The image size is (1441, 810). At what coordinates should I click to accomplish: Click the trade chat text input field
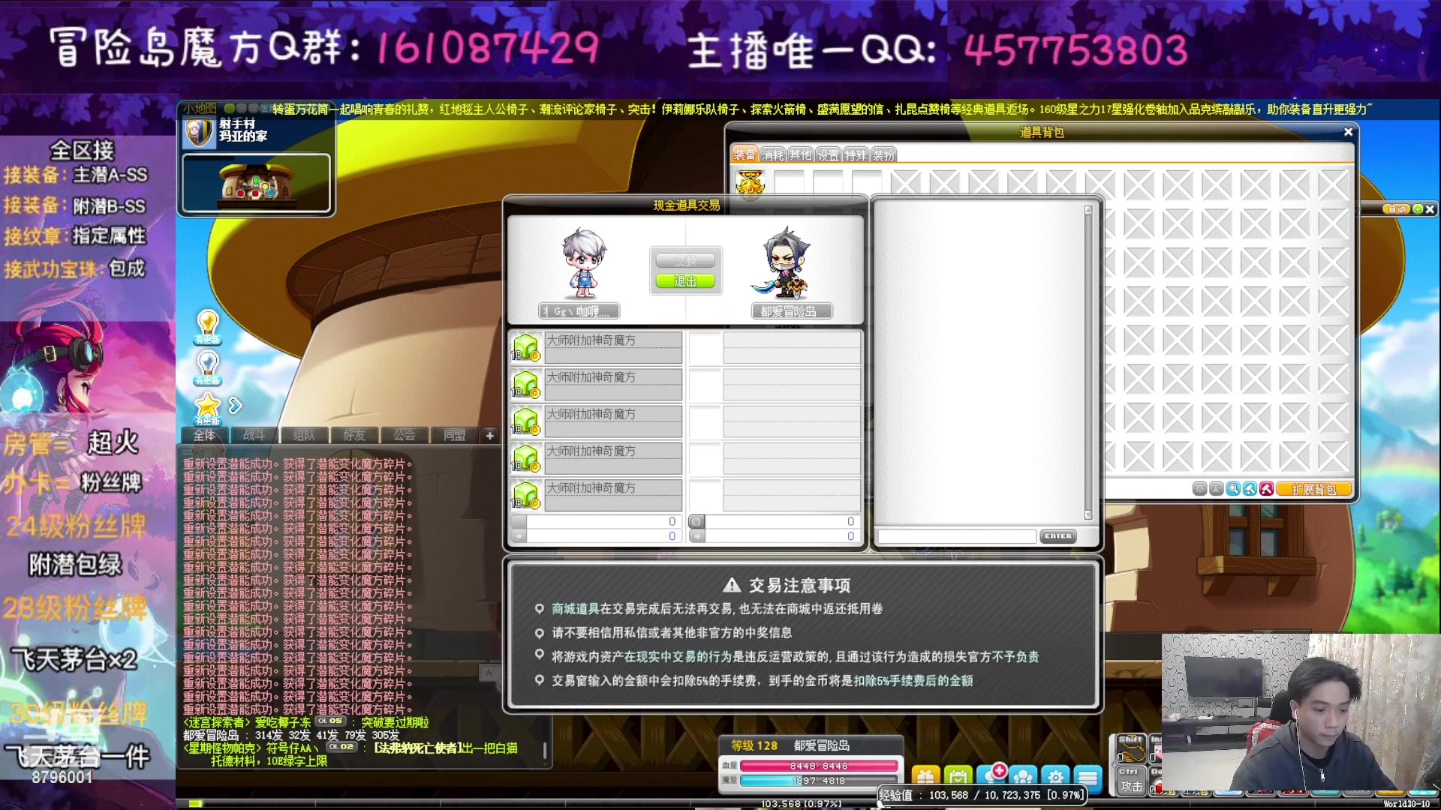(x=957, y=536)
